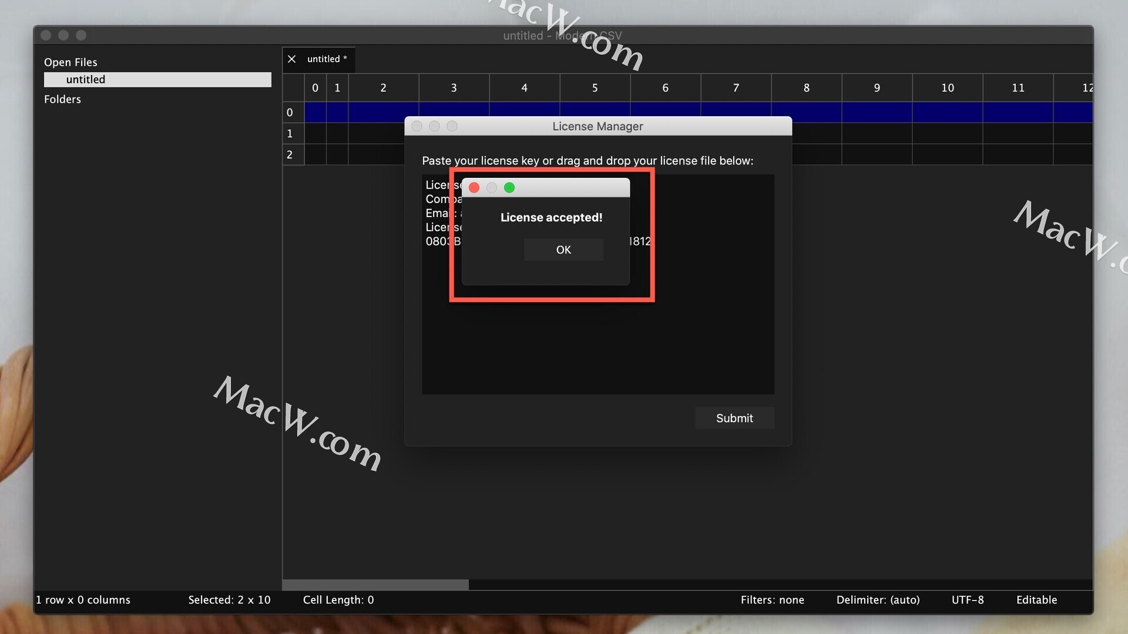The height and width of the screenshot is (634, 1128).
Task: Select column header 11
Action: click(x=1018, y=87)
